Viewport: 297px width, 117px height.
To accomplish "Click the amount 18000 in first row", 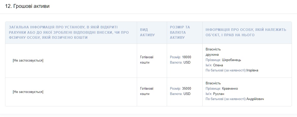I will pyautogui.click(x=187, y=57).
